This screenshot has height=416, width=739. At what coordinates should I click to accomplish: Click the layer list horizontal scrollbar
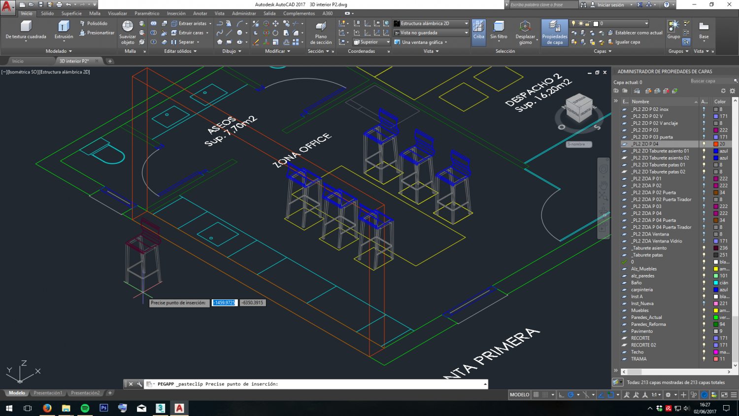click(676, 372)
